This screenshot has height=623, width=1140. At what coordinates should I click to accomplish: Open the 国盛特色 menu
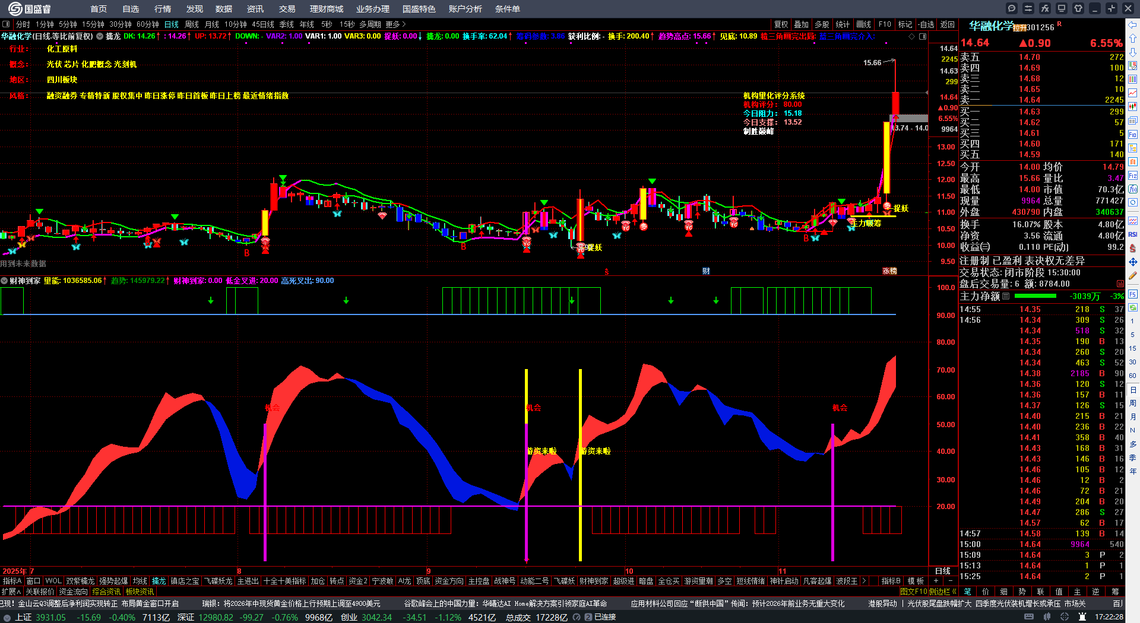pyautogui.click(x=419, y=9)
